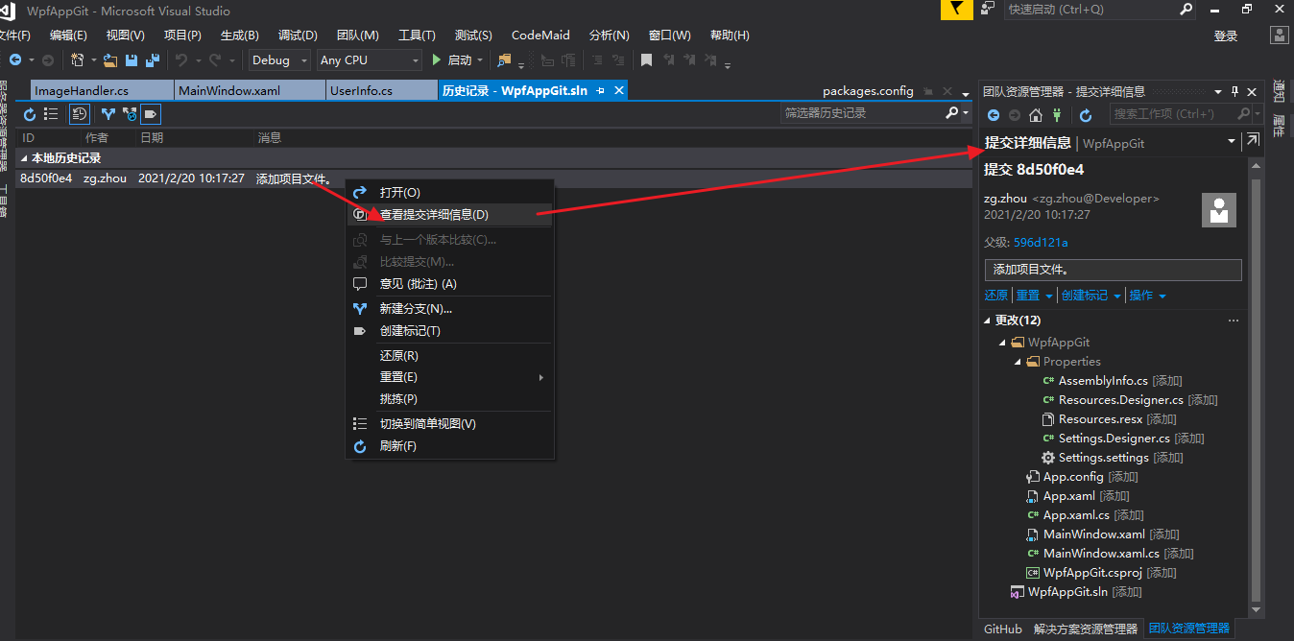The image size is (1294, 641).
Task: Click the more options ellipsis beside 更改(12)
Action: point(1234,320)
